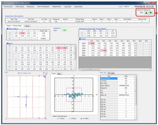Open the Chart Sheet(F4) menu
The width and height of the screenshot is (158, 125).
click(x=43, y=6)
